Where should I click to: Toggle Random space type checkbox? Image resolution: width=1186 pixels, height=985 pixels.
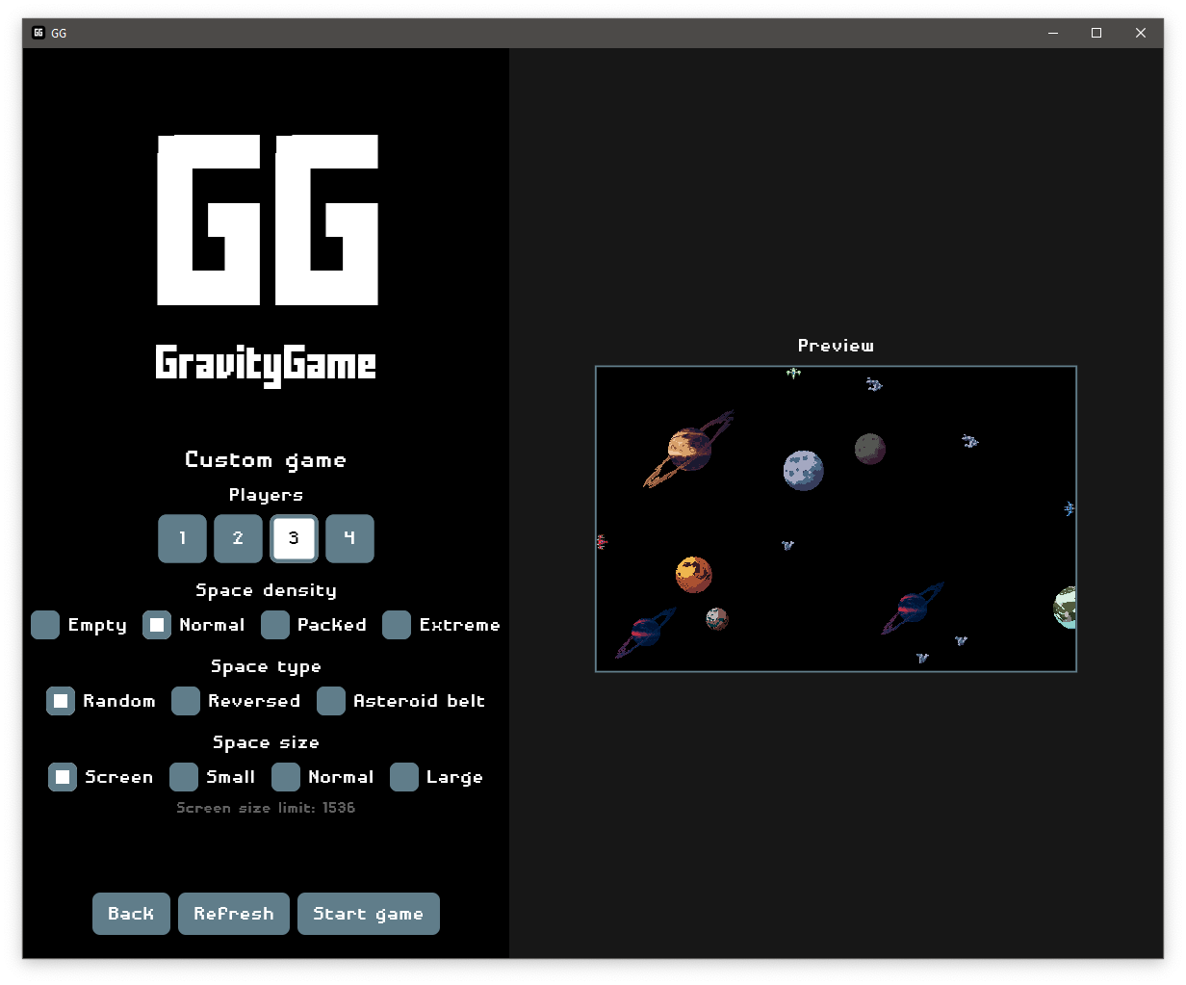point(61,701)
